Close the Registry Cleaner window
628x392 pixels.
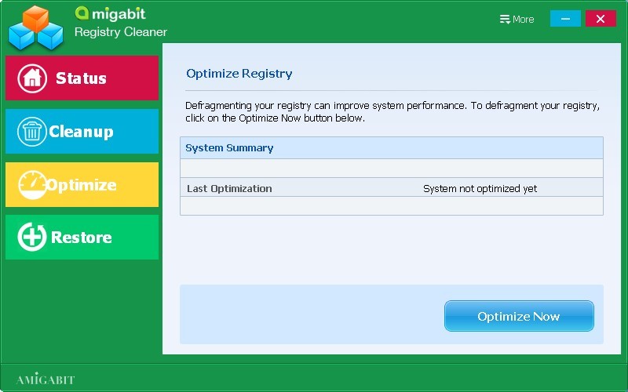pos(601,19)
